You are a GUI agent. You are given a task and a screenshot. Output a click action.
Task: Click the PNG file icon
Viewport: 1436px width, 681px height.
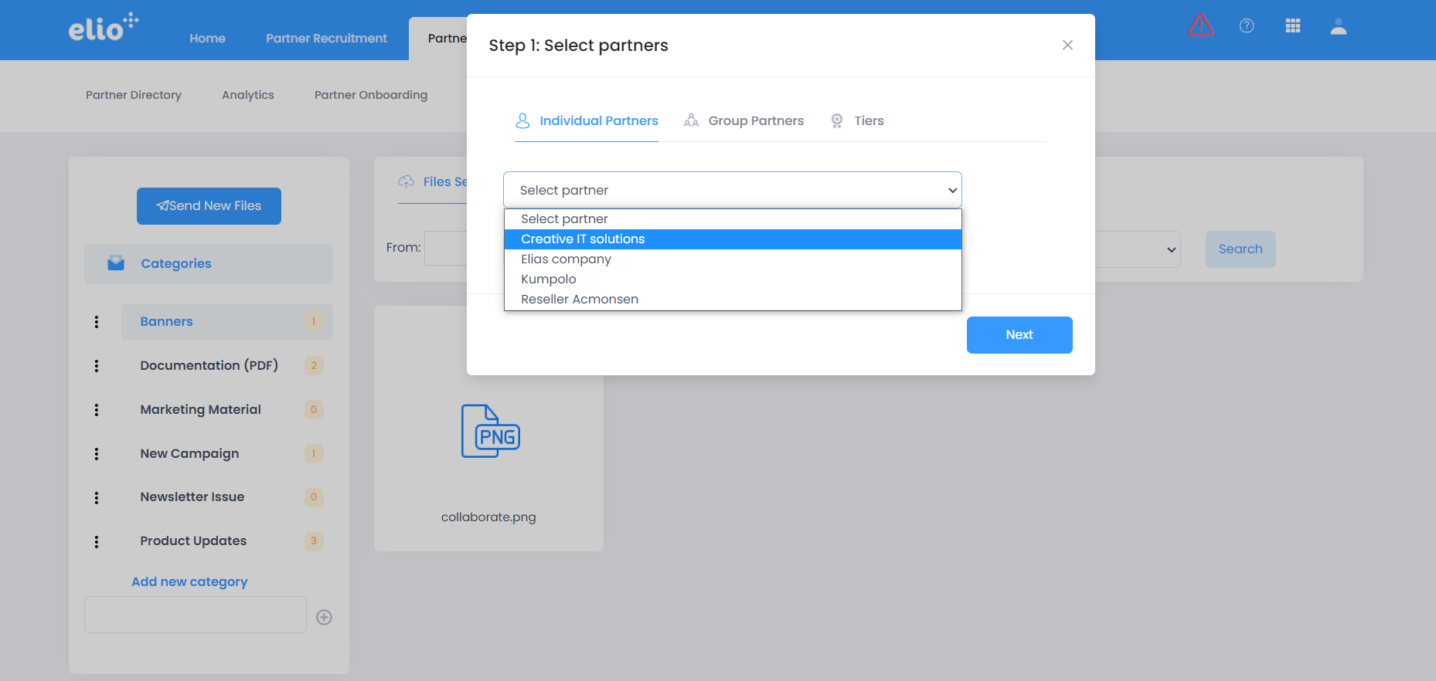coord(491,431)
